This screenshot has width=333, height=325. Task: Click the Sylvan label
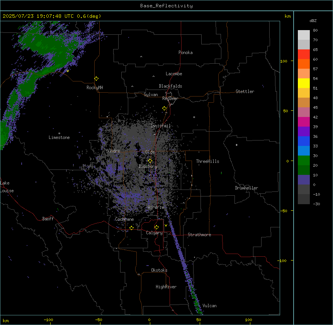(x=151, y=95)
